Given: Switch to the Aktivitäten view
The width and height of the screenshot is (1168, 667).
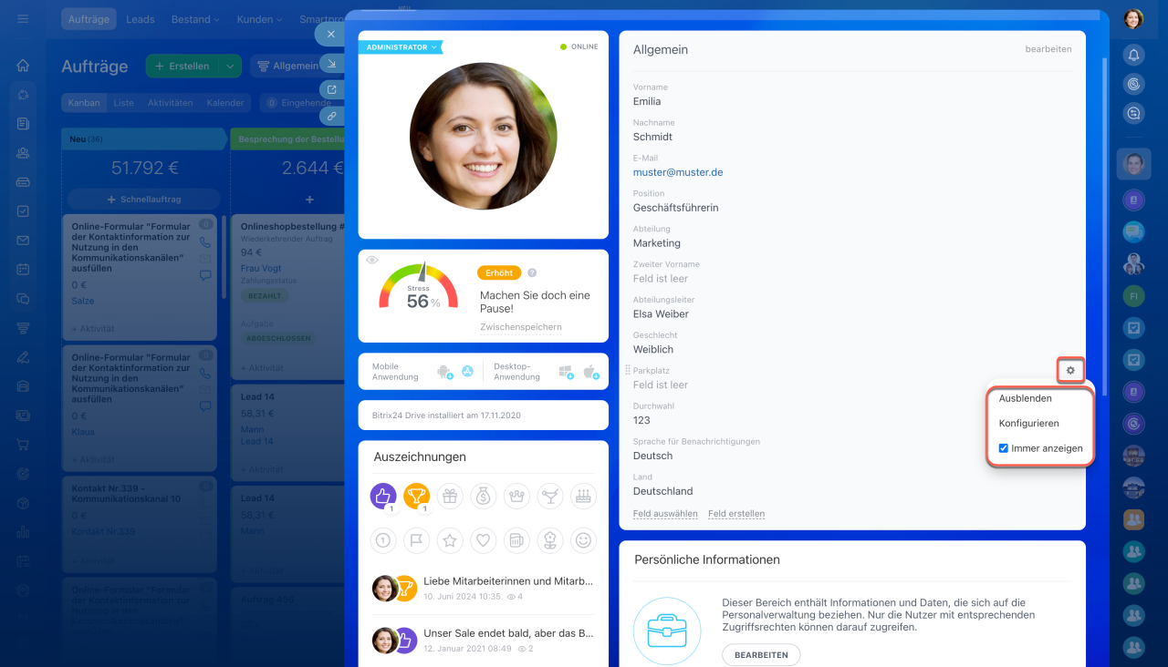Looking at the screenshot, I should coord(171,103).
